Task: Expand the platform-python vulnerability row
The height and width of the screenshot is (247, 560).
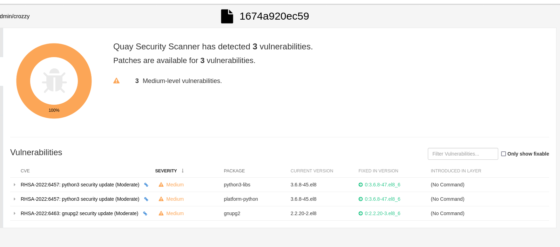Action: pyautogui.click(x=14, y=199)
